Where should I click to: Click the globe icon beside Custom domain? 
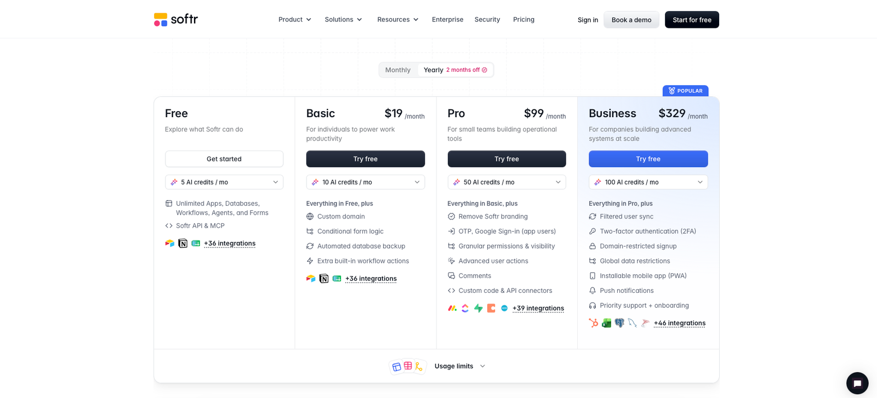(x=310, y=217)
